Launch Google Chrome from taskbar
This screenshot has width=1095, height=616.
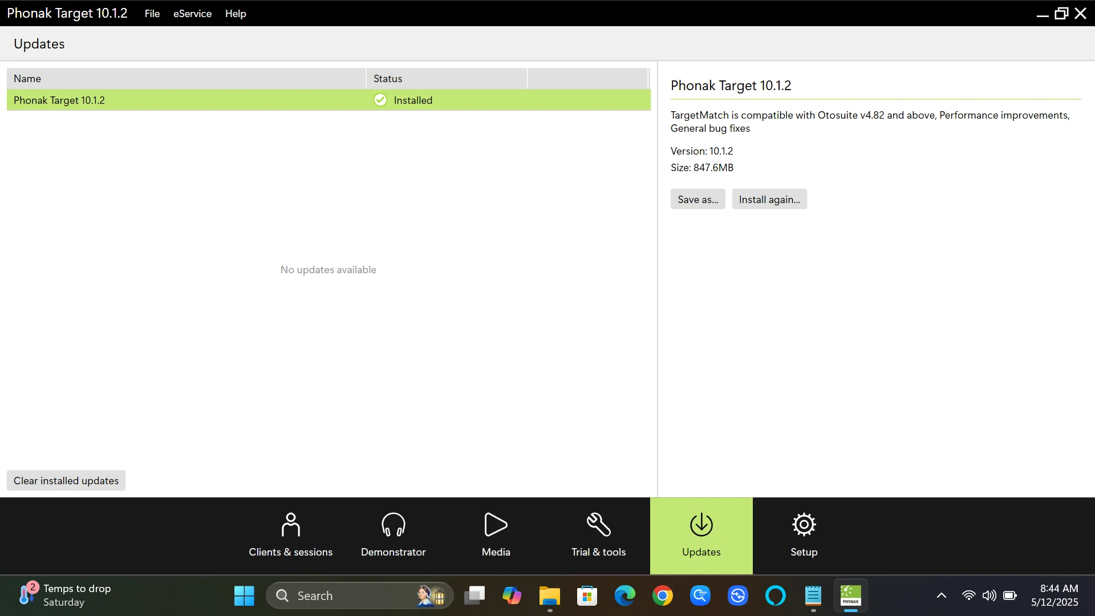tap(662, 595)
